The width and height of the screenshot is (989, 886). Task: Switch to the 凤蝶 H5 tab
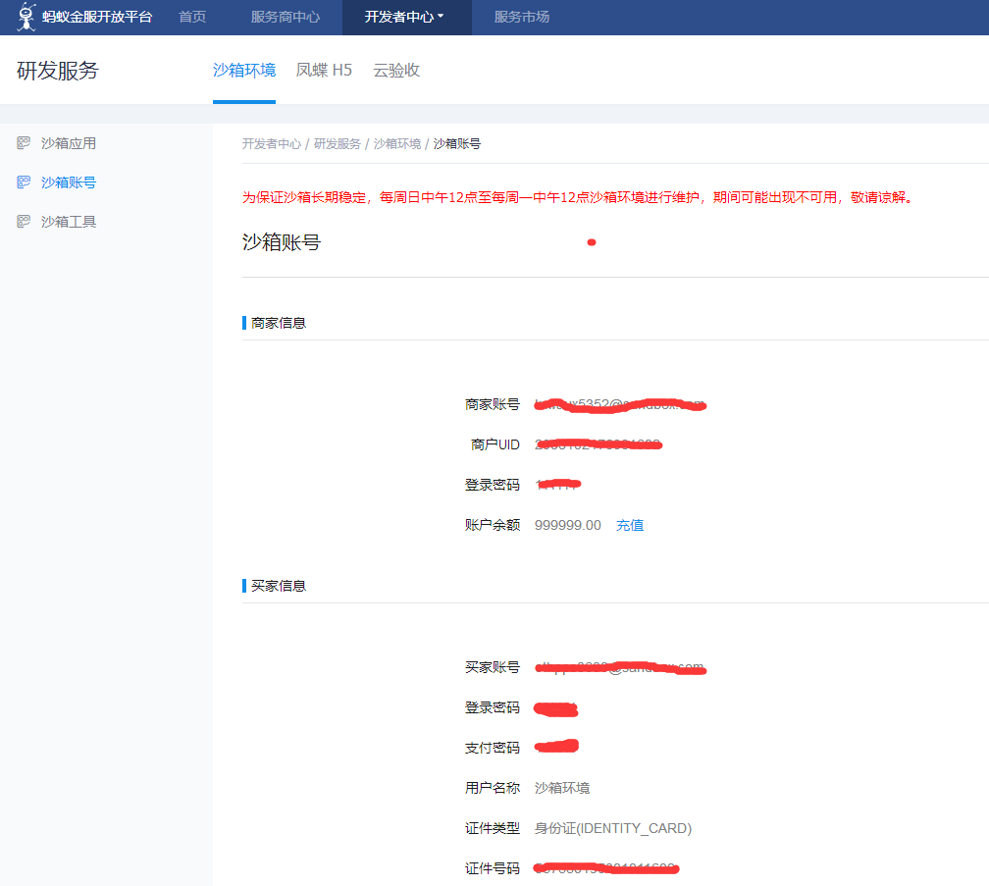(324, 70)
